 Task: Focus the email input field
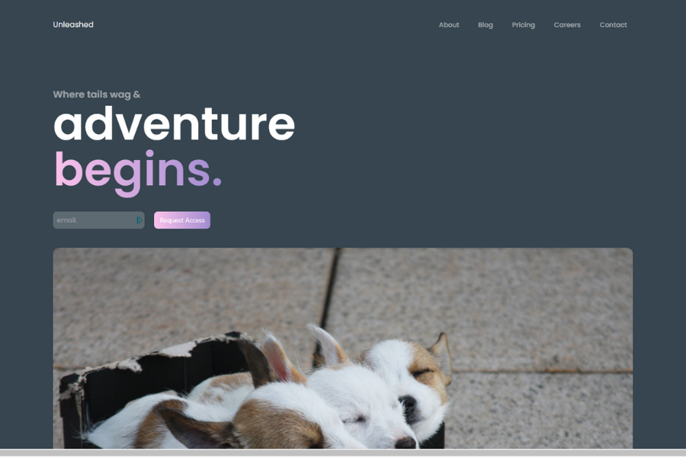pos(98,220)
